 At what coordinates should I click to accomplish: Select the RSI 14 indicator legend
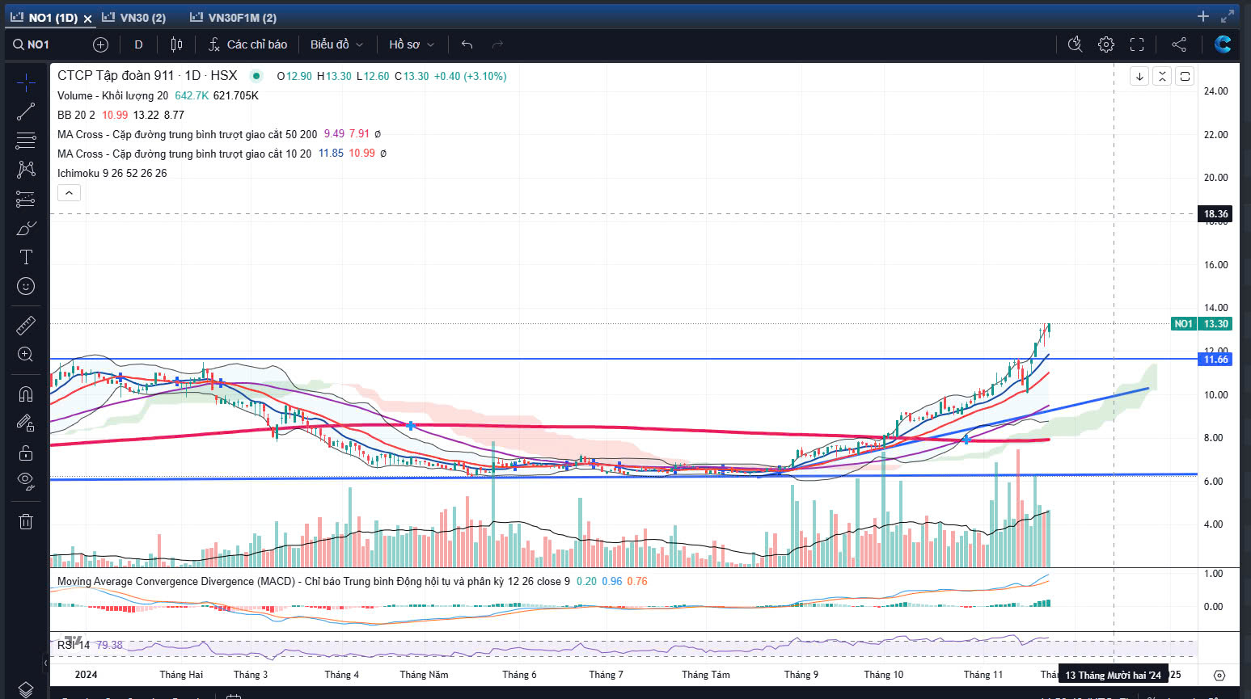[74, 645]
